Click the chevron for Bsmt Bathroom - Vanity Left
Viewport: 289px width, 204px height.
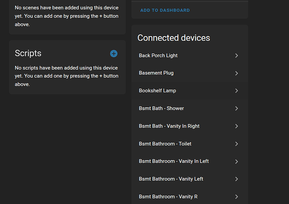237,179
